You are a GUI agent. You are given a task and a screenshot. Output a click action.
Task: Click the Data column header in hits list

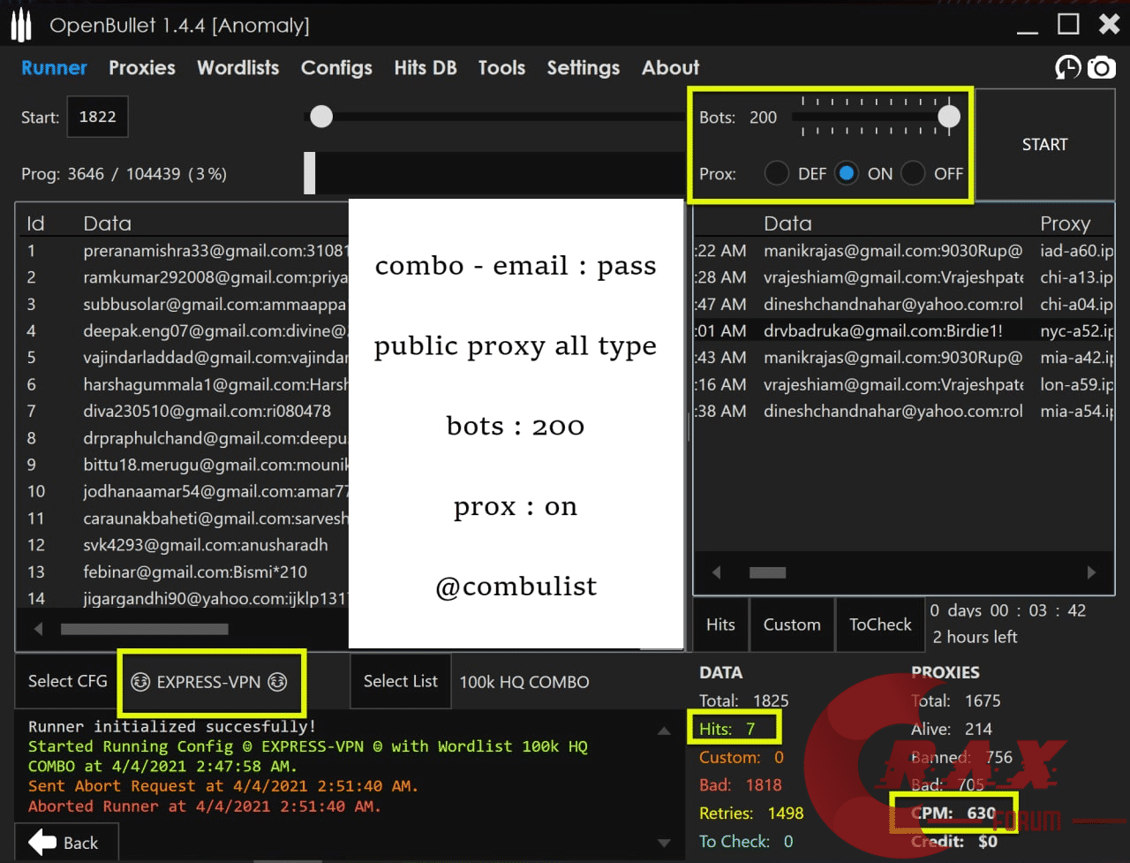coord(787,223)
